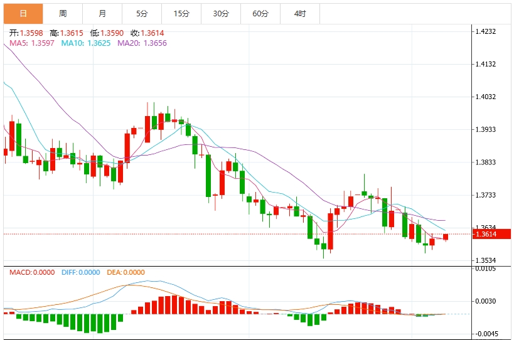Select the 日 daily timeframe tab
This screenshot has width=514, height=340.
pyautogui.click(x=23, y=14)
